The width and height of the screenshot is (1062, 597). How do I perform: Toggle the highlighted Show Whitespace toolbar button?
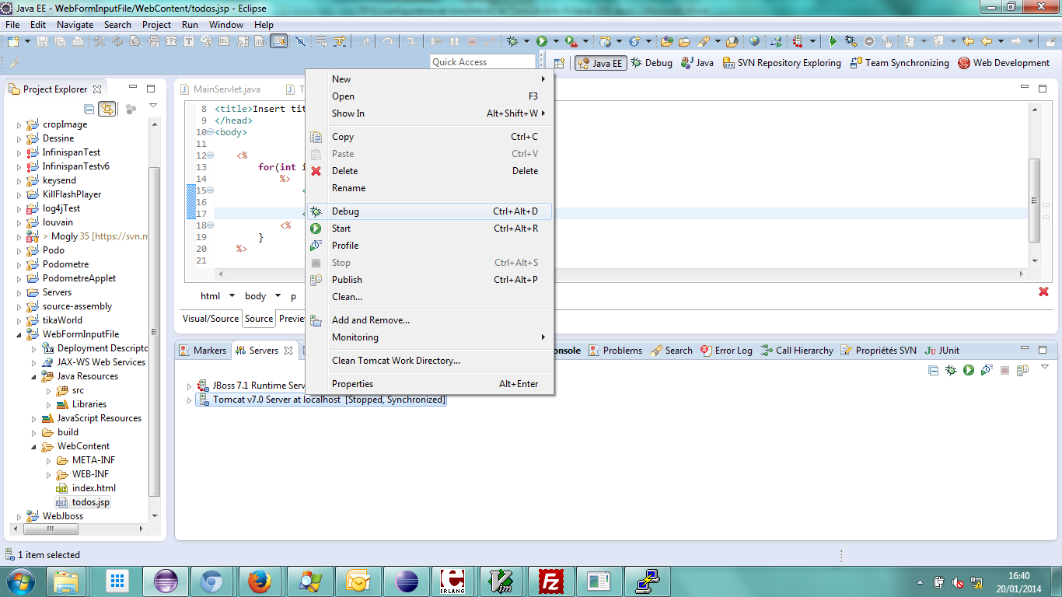click(x=278, y=41)
